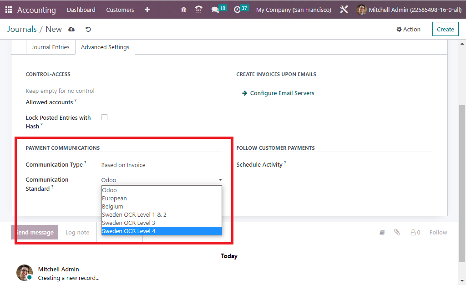
Task: Click the Communication Standard help question mark
Action: 52,187
